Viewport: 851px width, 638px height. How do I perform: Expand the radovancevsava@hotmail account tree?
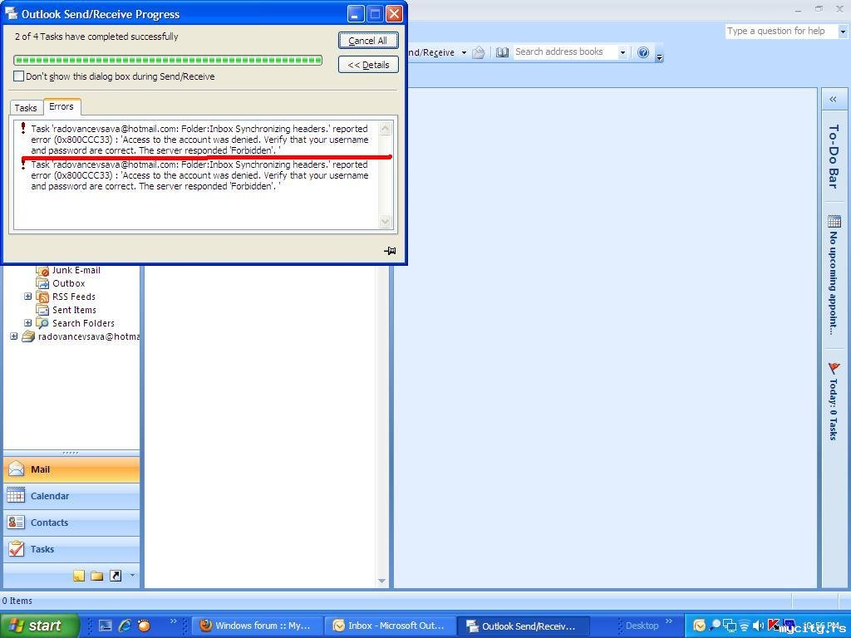13,336
